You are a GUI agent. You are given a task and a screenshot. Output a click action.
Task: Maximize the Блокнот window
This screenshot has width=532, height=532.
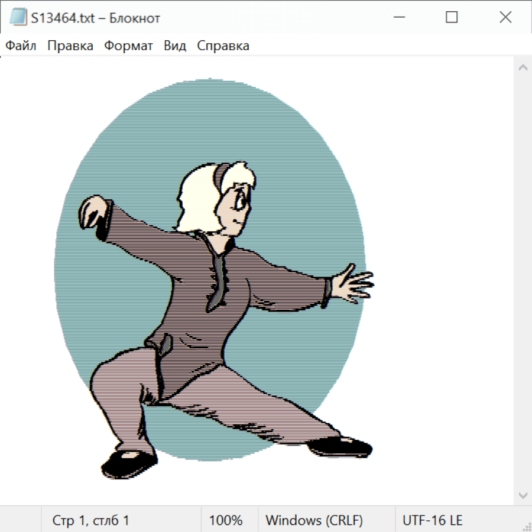click(452, 18)
